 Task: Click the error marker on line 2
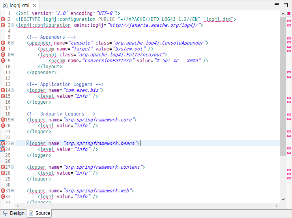tap(3, 19)
